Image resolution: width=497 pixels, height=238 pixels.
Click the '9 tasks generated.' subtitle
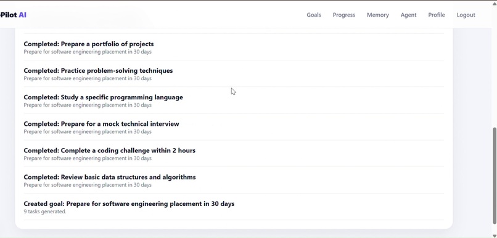(x=45, y=211)
